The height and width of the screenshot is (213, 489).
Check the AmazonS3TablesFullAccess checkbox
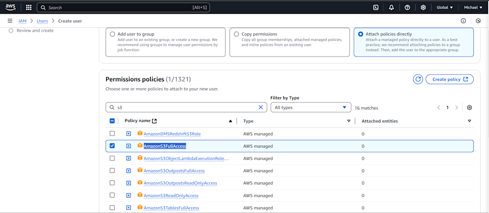[x=112, y=208]
